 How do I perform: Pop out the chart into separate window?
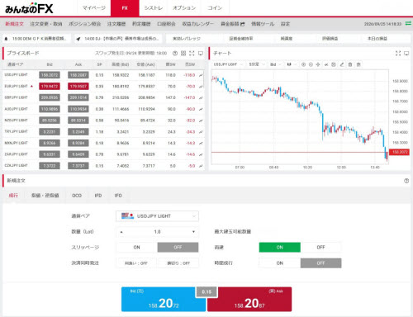tap(406, 54)
